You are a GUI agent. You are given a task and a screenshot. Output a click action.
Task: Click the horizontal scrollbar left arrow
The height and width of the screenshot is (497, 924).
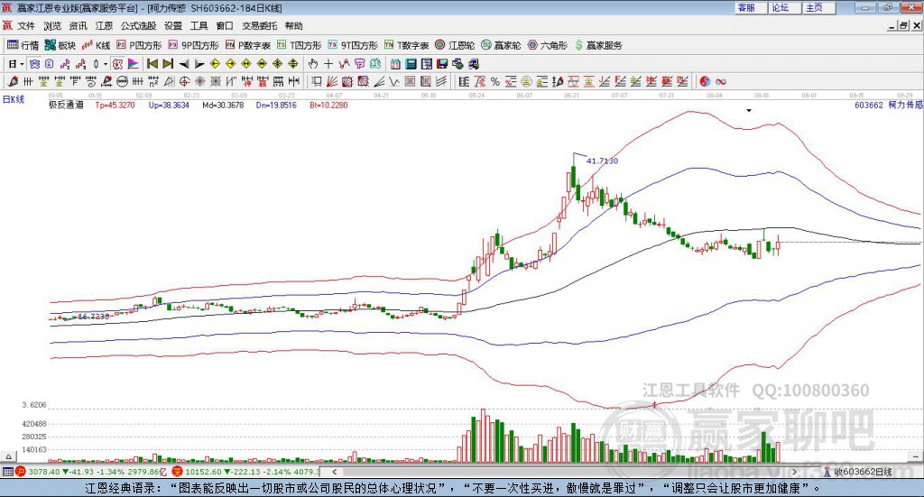pyautogui.click(x=334, y=472)
